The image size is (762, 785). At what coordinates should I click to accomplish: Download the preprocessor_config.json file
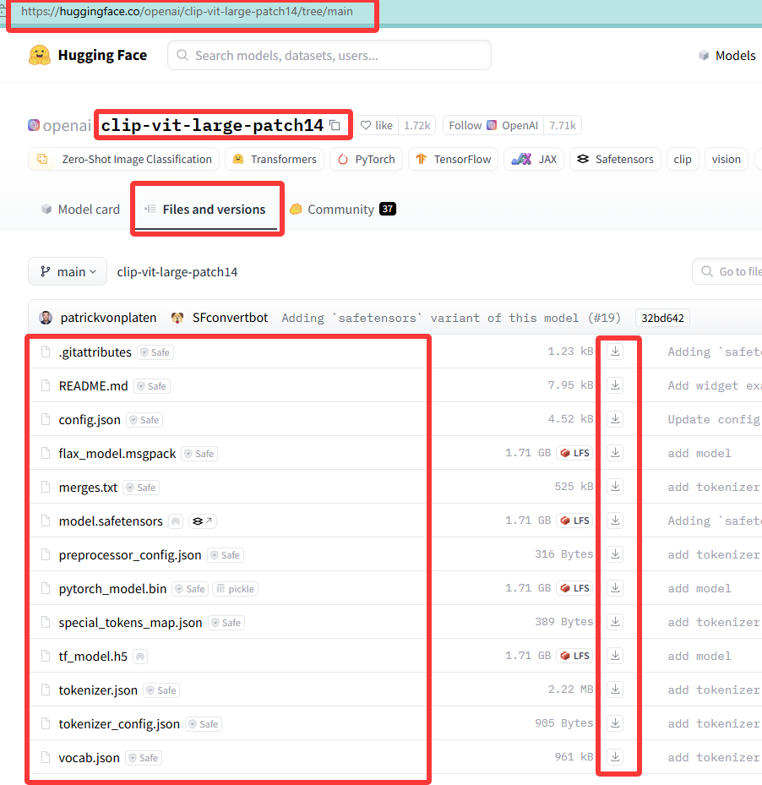coord(615,554)
